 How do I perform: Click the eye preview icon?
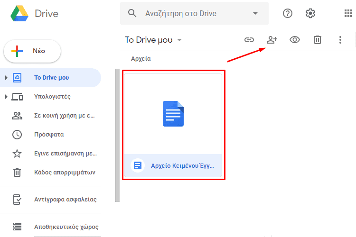tap(295, 40)
